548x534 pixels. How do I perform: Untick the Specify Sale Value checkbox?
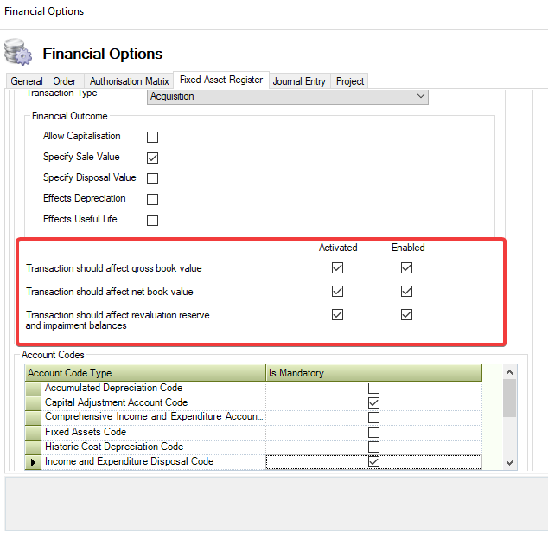tap(153, 158)
